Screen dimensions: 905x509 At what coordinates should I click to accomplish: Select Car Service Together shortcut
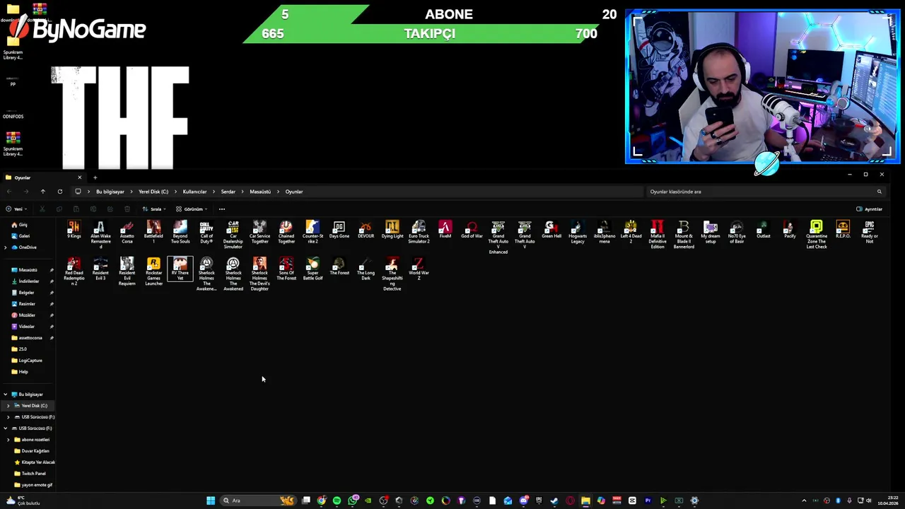tap(259, 232)
